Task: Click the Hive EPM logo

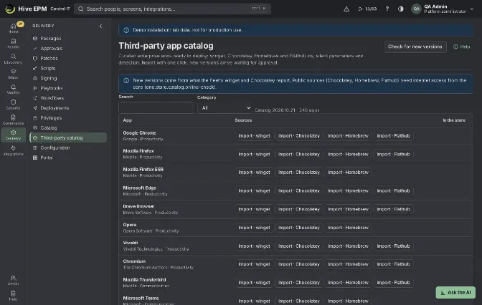Action: pyautogui.click(x=10, y=9)
